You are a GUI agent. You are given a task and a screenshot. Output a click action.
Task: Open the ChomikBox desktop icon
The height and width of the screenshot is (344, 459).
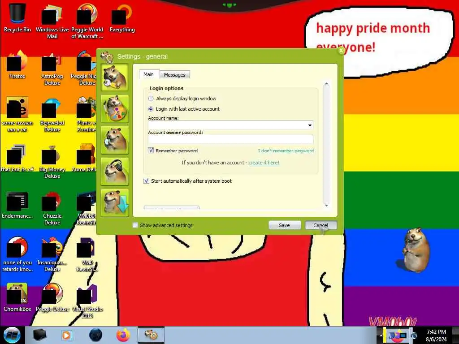[x=17, y=297]
